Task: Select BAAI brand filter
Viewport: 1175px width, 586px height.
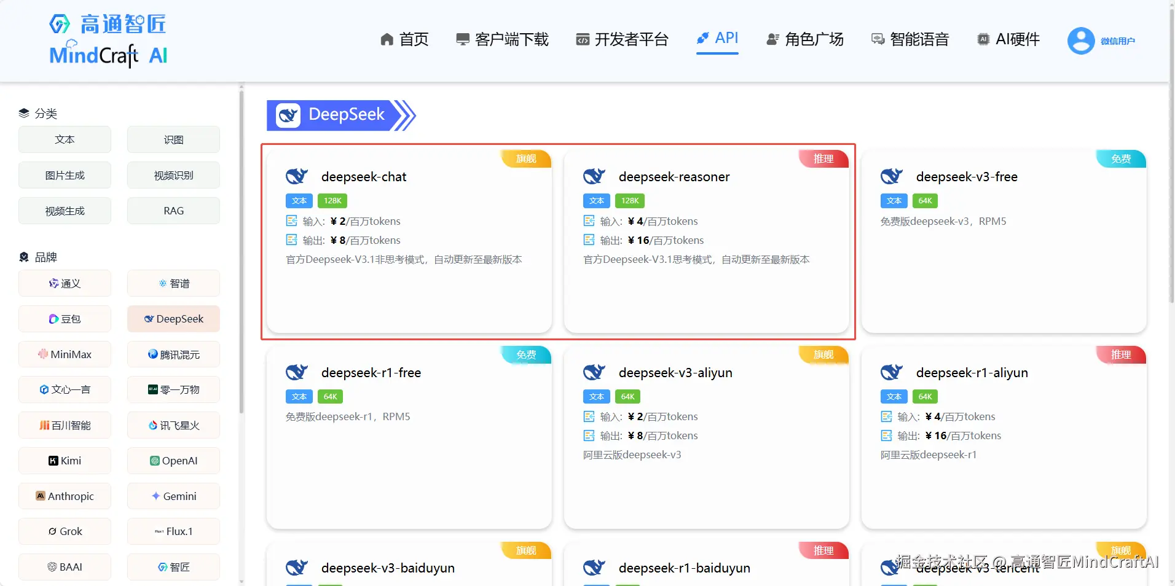Action: click(65, 567)
